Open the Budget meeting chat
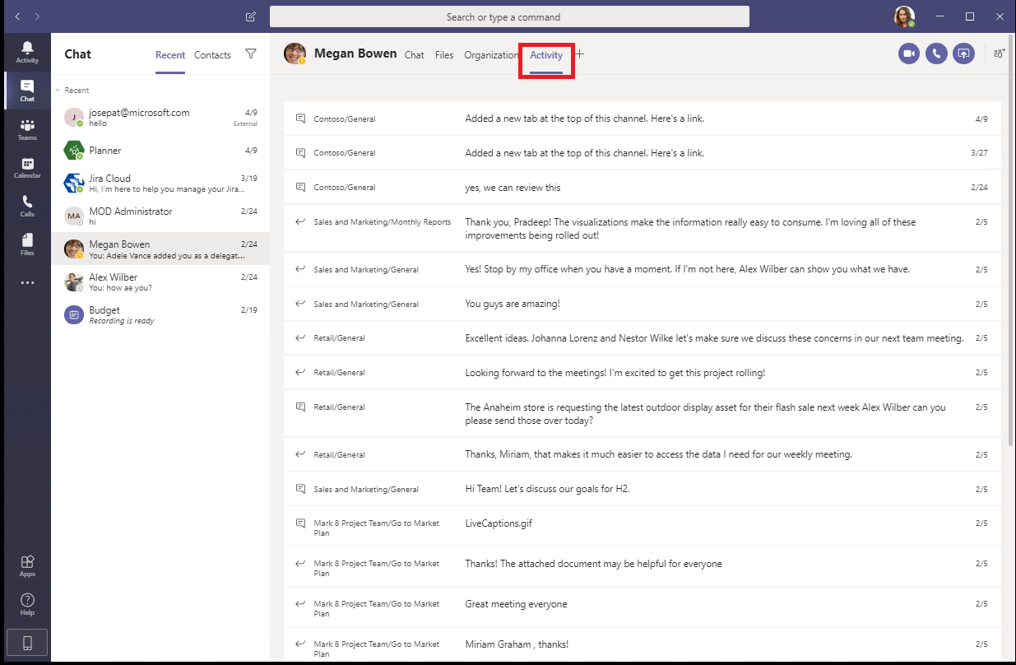Screen dimensions: 1016x665 coord(160,315)
